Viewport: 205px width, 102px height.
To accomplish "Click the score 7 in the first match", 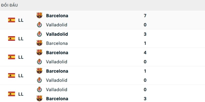I will point(145,16).
